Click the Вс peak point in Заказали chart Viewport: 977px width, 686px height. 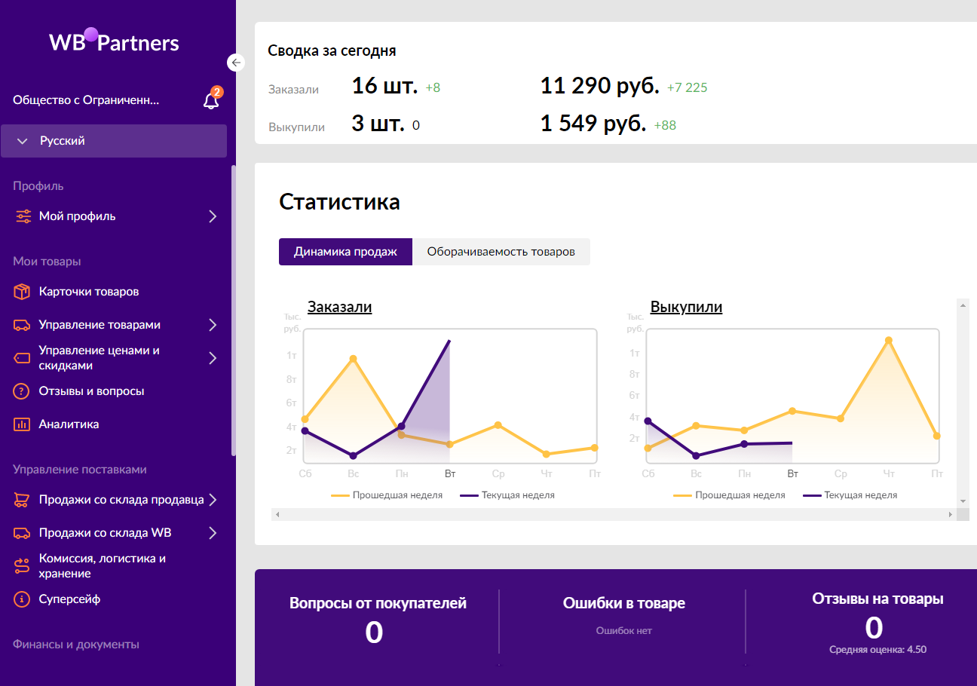point(353,359)
